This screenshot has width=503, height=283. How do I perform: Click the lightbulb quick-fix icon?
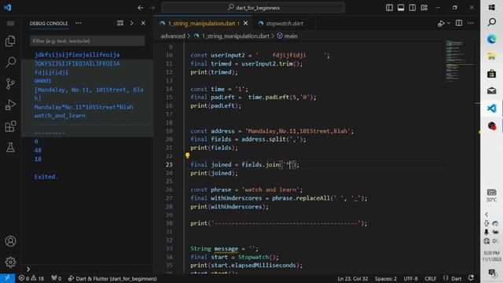coord(187,156)
